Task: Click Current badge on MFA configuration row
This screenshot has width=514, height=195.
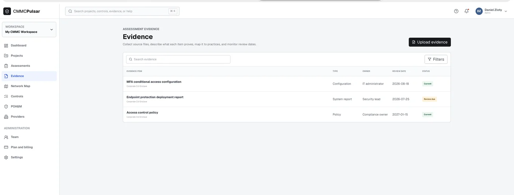Action: tap(427, 84)
